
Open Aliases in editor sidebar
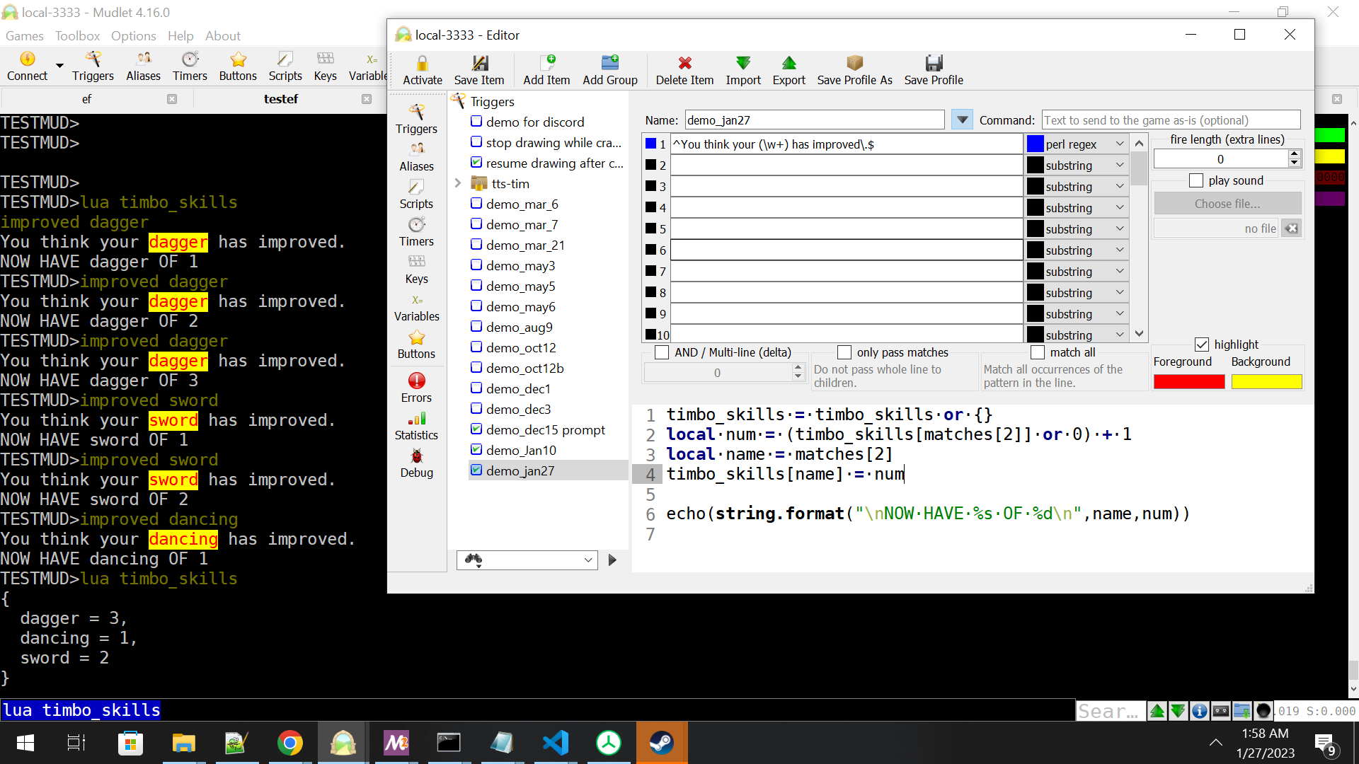[x=416, y=157]
